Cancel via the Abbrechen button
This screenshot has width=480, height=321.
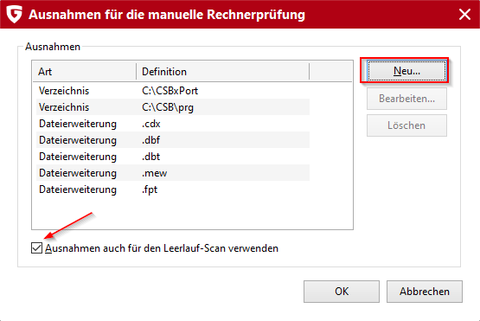click(x=425, y=292)
